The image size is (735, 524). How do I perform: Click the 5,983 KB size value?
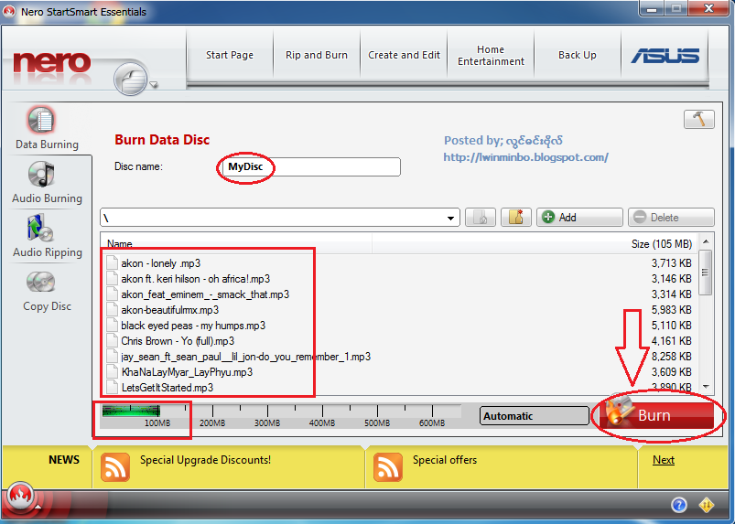point(671,309)
